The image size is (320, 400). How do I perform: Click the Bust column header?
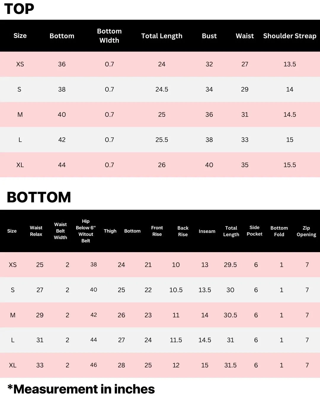click(209, 36)
